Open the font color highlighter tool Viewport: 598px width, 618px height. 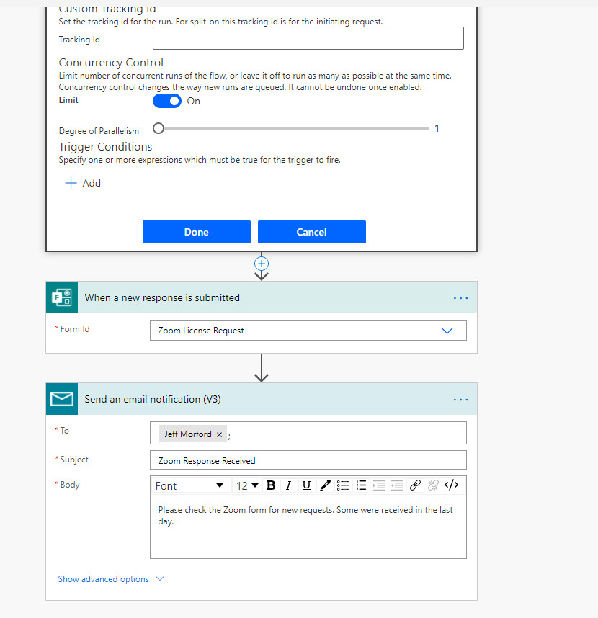click(325, 485)
